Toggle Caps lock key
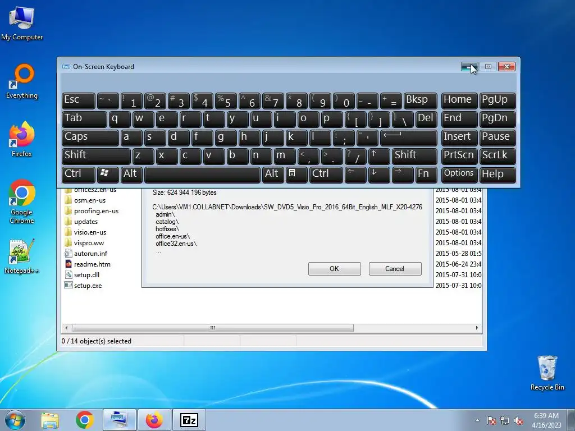This screenshot has height=431, width=575. (90, 138)
